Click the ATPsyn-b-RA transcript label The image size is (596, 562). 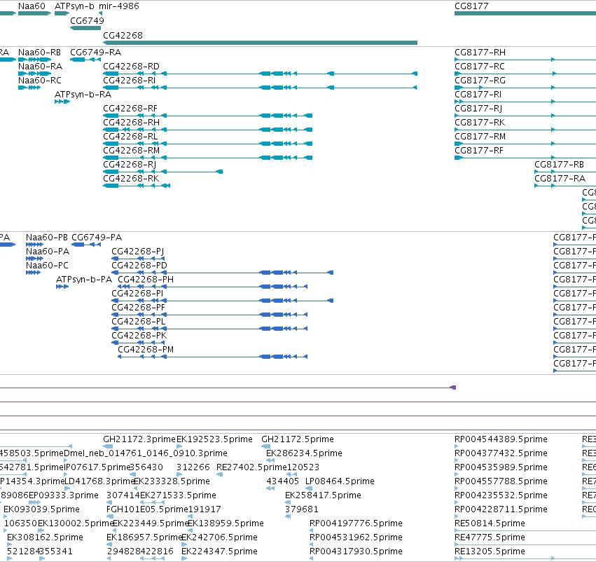[x=83, y=95]
